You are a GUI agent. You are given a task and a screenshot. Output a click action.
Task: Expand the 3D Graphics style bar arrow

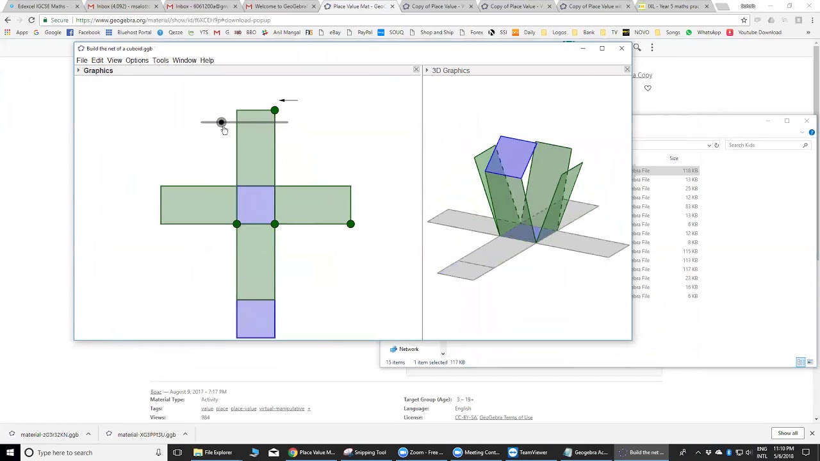[427, 70]
